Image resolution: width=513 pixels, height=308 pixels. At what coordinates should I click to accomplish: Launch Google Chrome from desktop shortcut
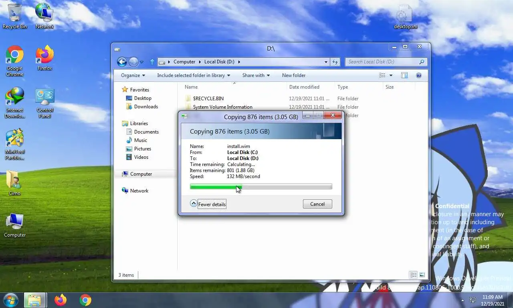[x=15, y=61]
